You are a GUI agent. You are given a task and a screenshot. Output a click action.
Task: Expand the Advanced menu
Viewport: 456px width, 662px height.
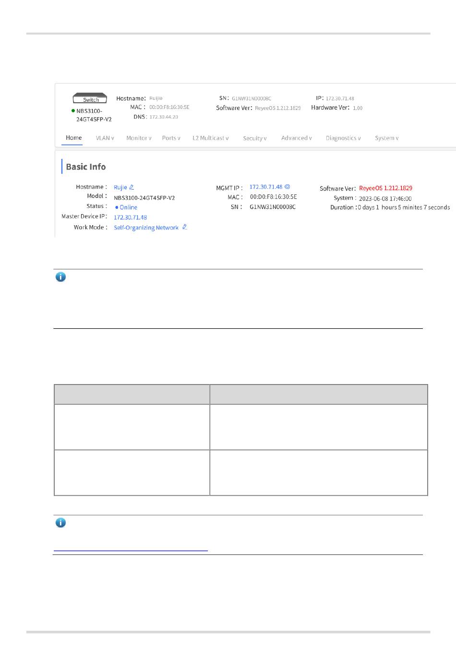click(x=297, y=138)
